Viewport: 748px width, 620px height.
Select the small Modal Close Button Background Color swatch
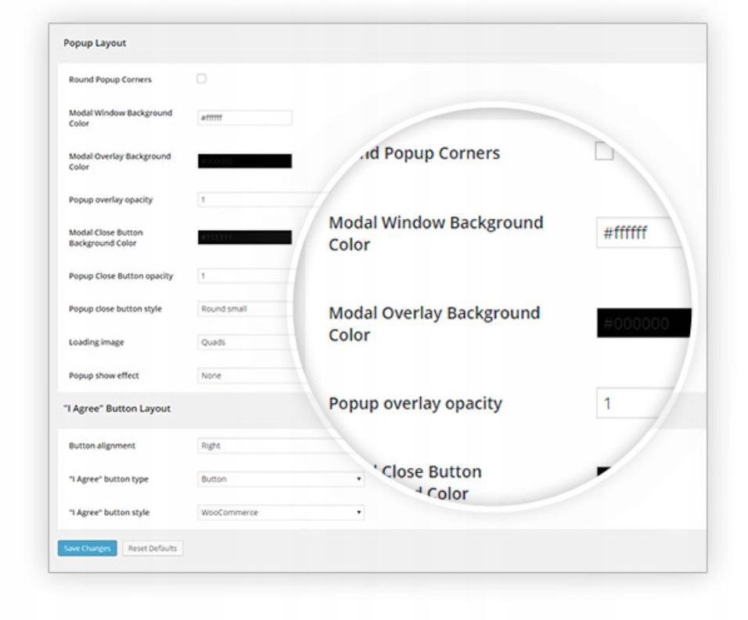point(244,237)
